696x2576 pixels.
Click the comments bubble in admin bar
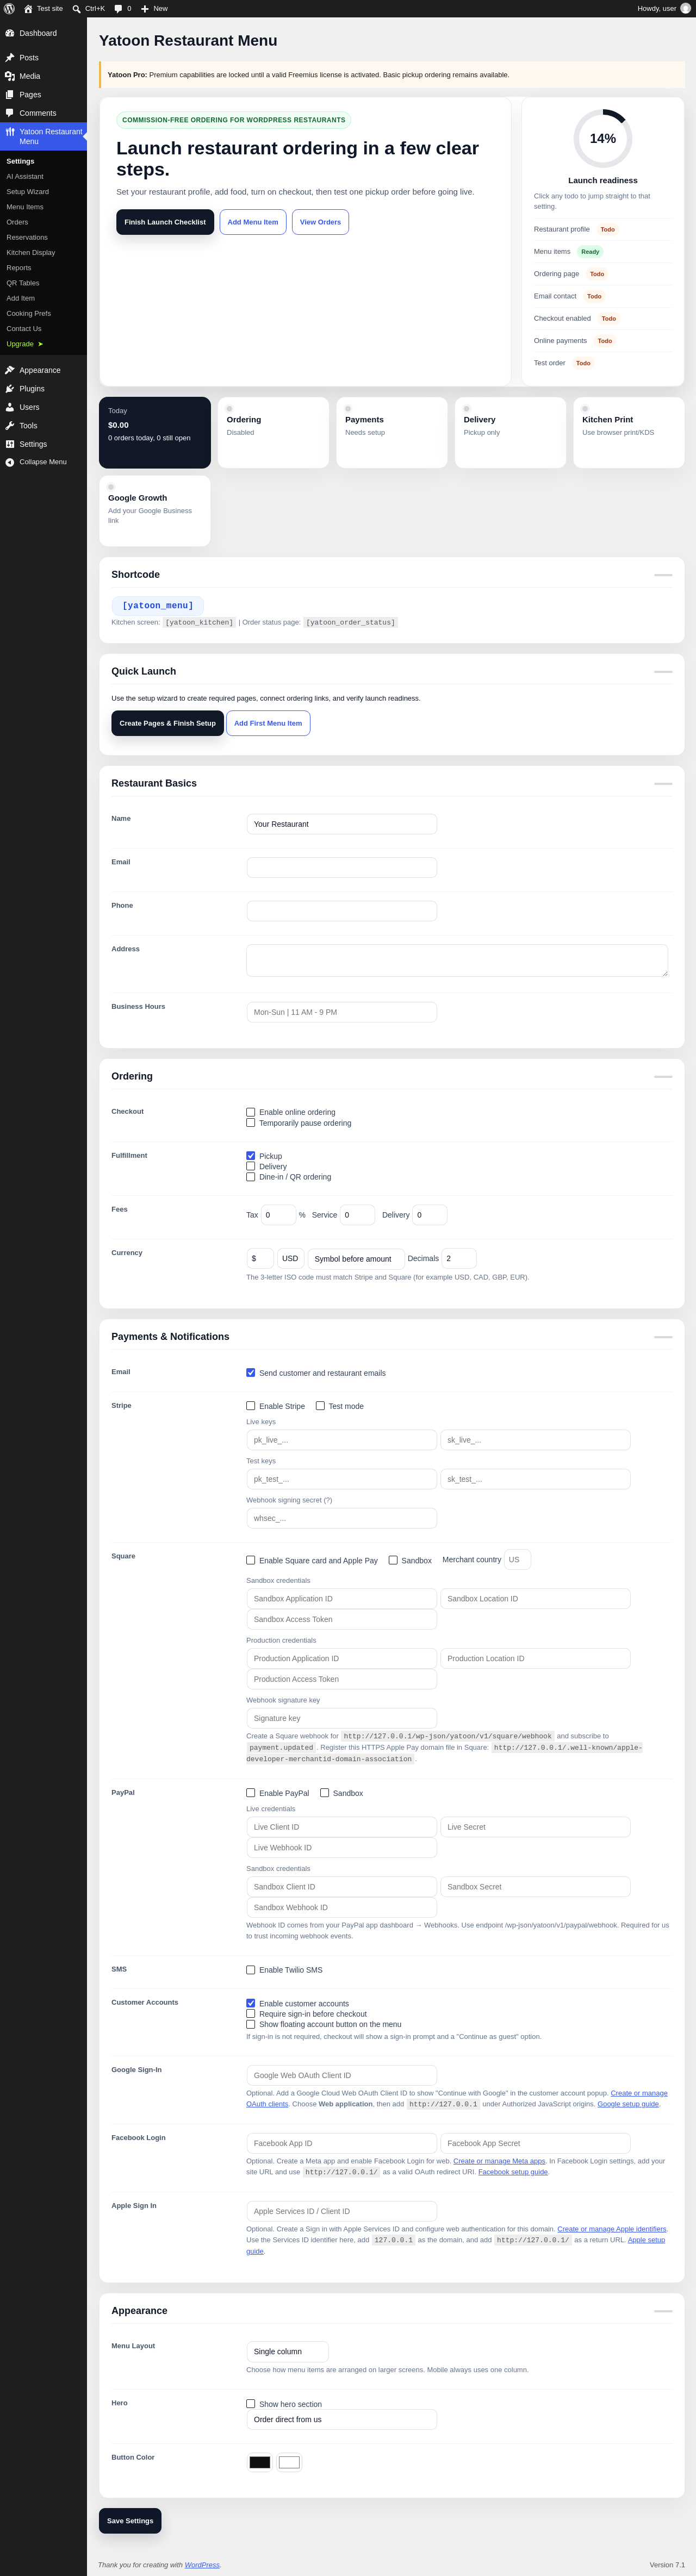118,8
